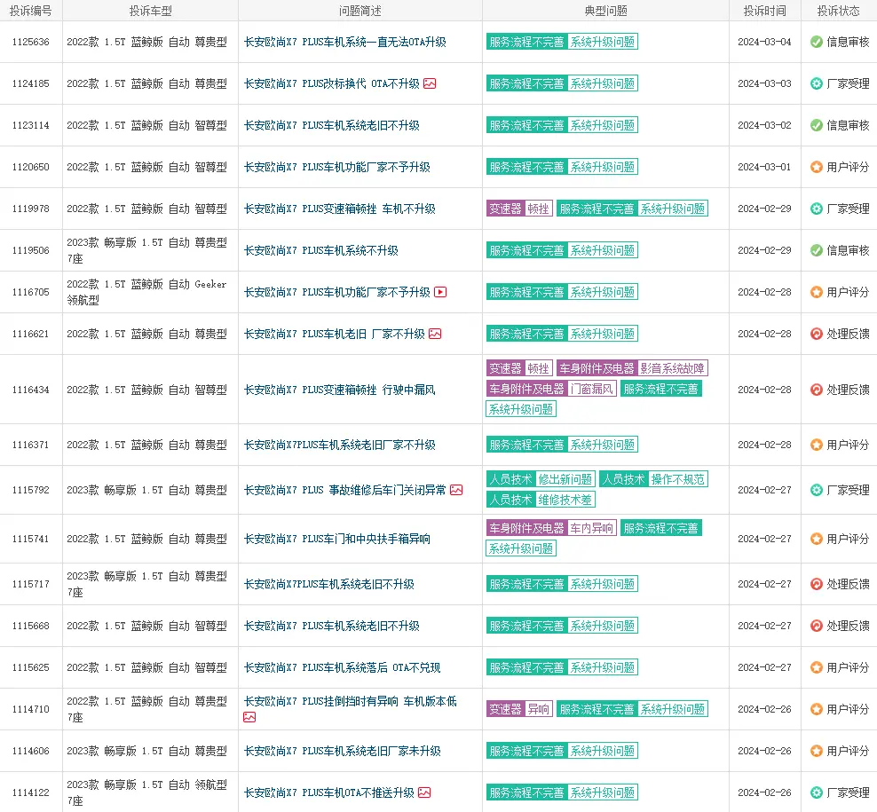Click 车内异响 tag in row 1115741
877x812 pixels.
point(592,529)
